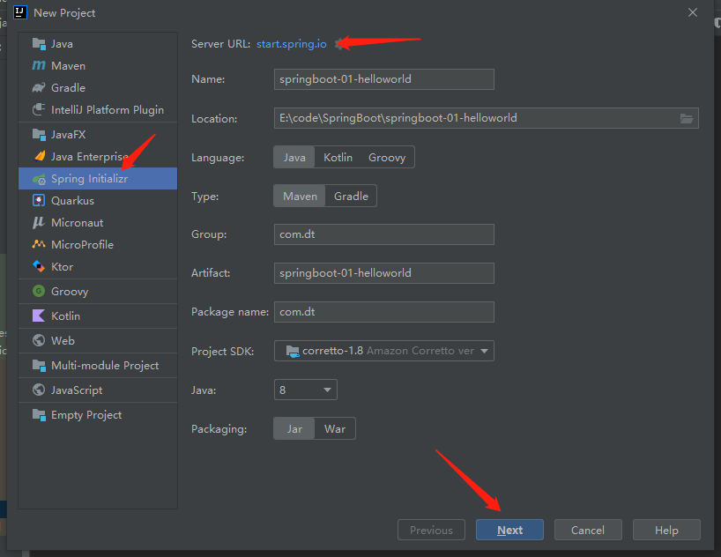
Task: Close the New Project dialog
Action: 693,12
